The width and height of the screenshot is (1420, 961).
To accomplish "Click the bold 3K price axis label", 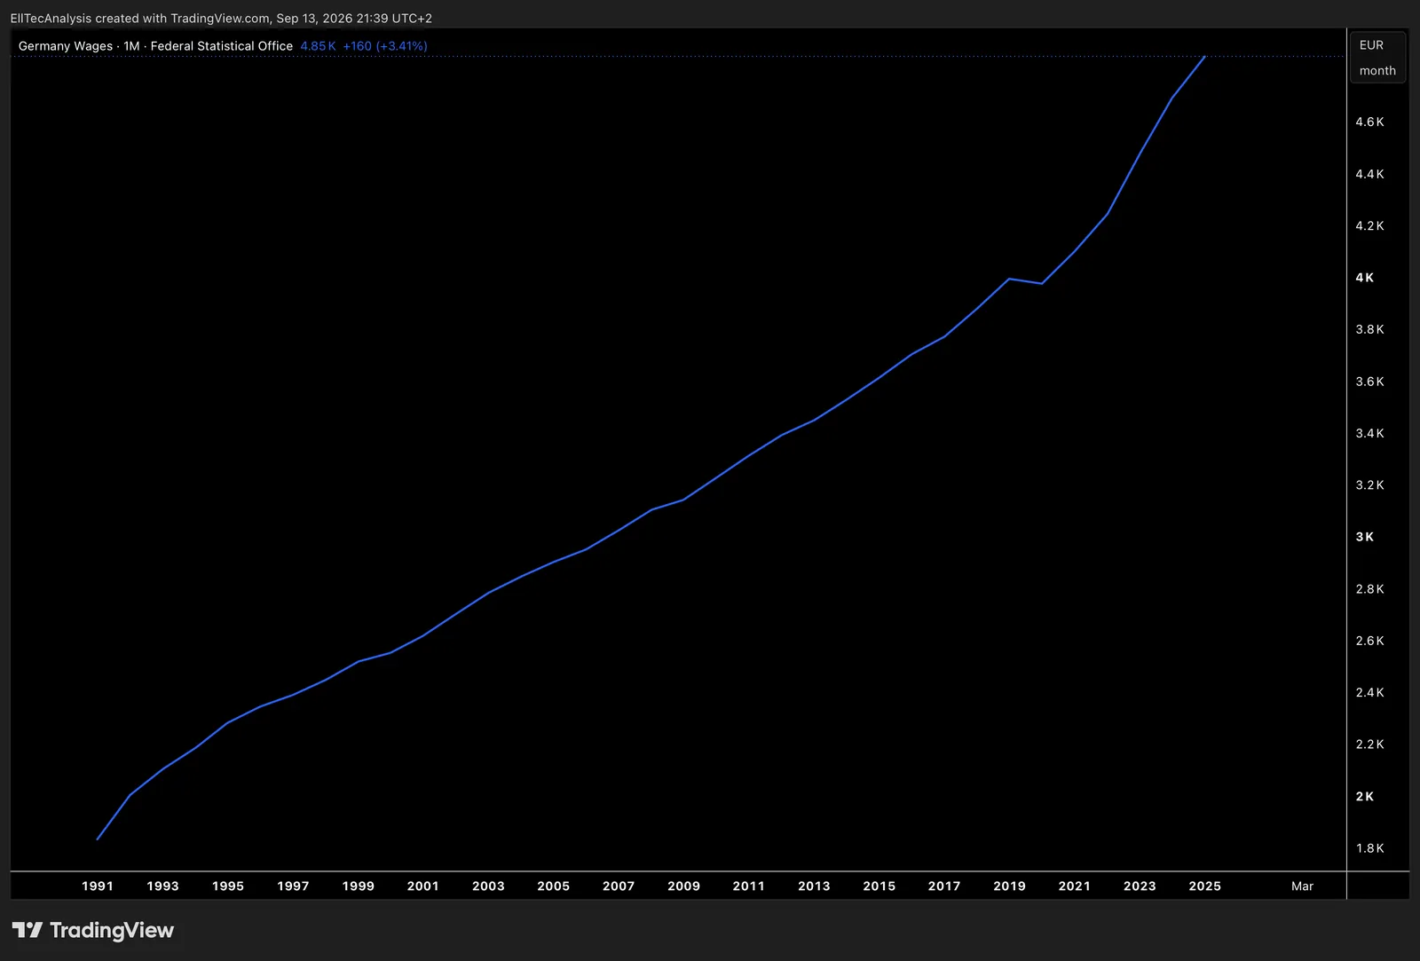I will pyautogui.click(x=1365, y=537).
